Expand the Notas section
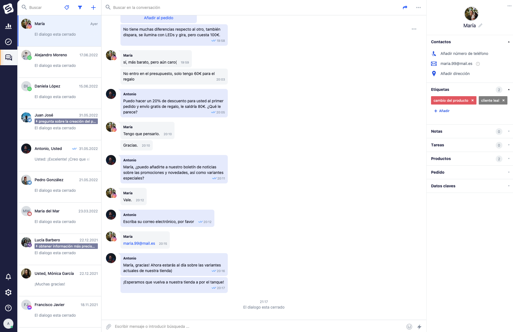Image resolution: width=513 pixels, height=332 pixels. pyautogui.click(x=470, y=131)
